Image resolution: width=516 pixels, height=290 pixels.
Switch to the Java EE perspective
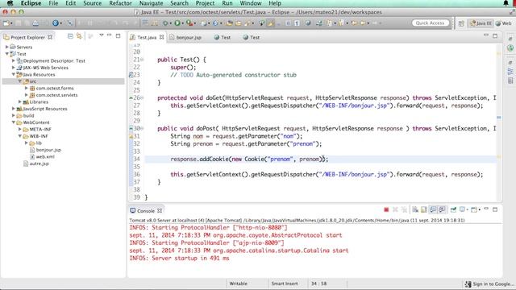(x=481, y=23)
